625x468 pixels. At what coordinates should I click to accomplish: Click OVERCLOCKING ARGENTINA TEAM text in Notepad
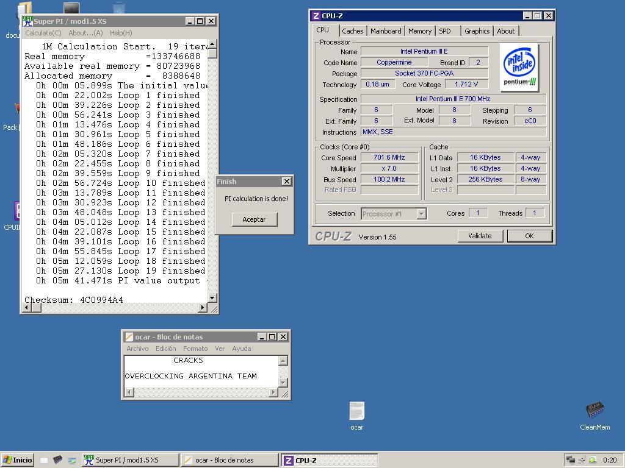[191, 376]
